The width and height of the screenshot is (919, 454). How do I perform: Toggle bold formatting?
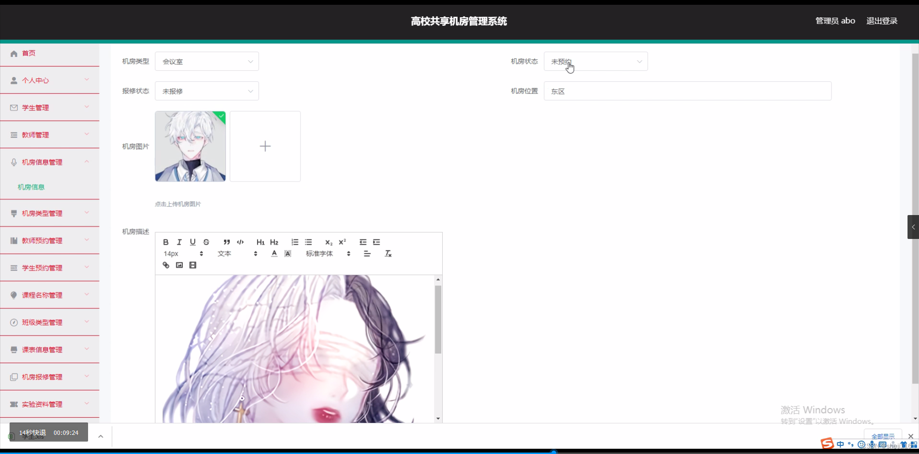[165, 242]
